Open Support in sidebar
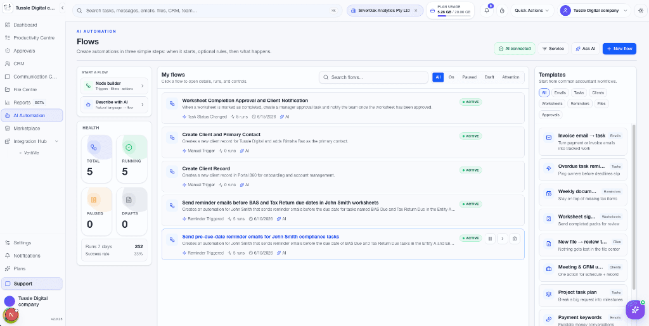The width and height of the screenshot is (649, 326). coord(32,284)
